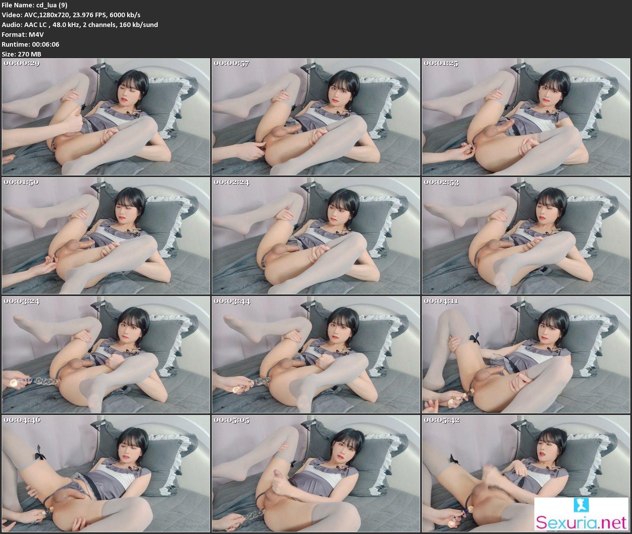The width and height of the screenshot is (632, 534).
Task: Select the frame at 00:02:53
Action: pyautogui.click(x=526, y=236)
